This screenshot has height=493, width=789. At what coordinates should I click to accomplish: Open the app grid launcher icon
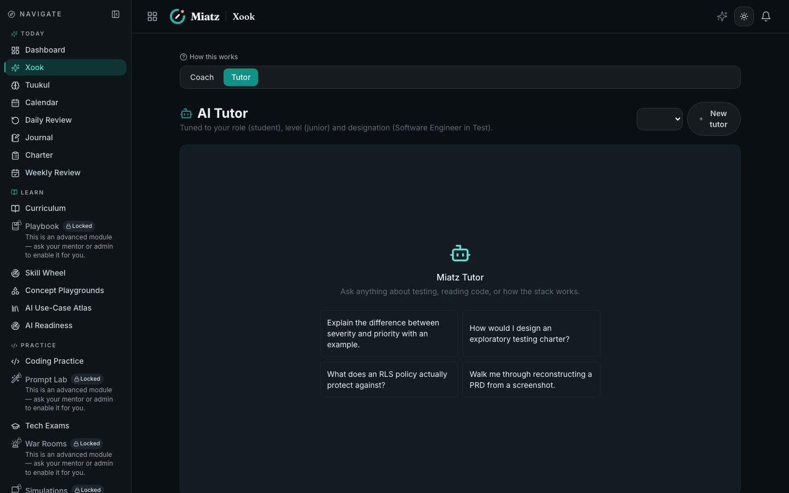152,16
